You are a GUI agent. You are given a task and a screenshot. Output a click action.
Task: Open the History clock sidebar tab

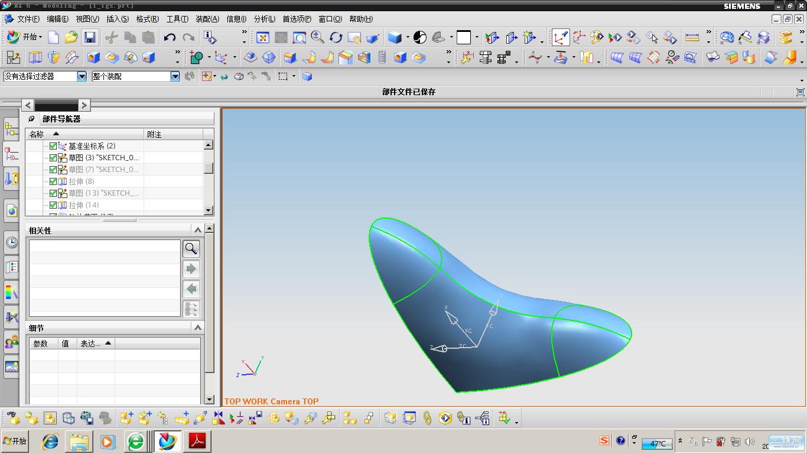point(12,241)
